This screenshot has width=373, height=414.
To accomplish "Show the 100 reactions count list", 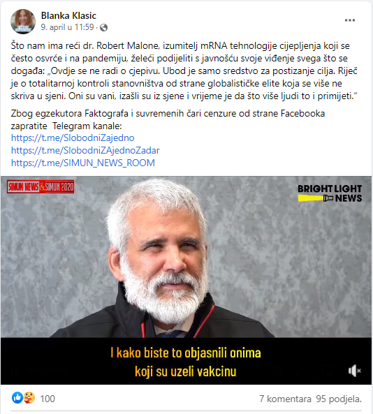I will [47, 399].
